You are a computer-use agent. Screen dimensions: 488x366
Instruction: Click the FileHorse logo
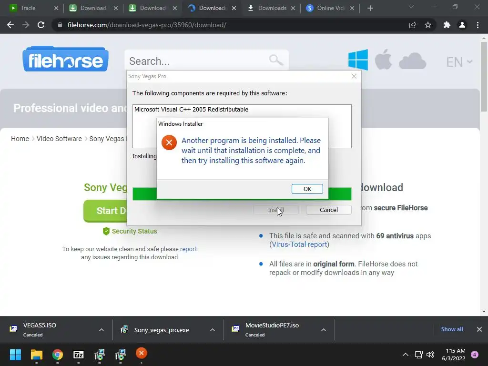[65, 59]
